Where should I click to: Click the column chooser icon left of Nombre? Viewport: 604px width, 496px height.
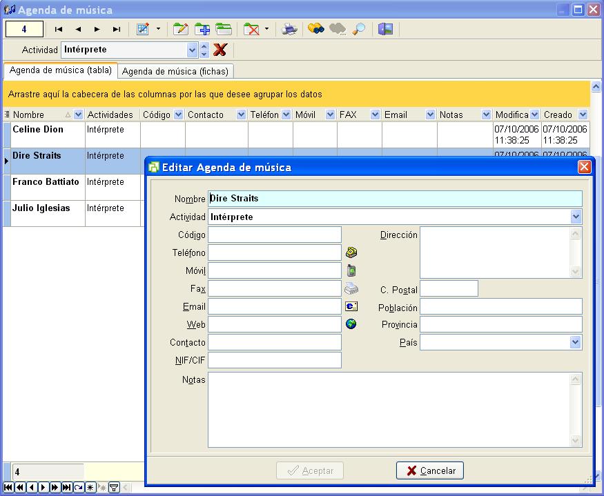click(7, 115)
